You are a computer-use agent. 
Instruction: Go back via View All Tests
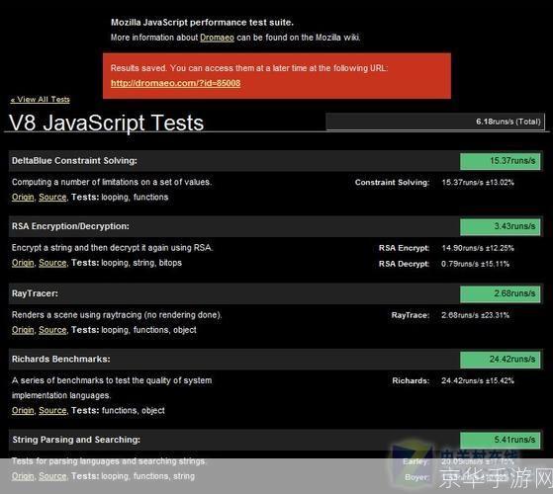[x=41, y=99]
